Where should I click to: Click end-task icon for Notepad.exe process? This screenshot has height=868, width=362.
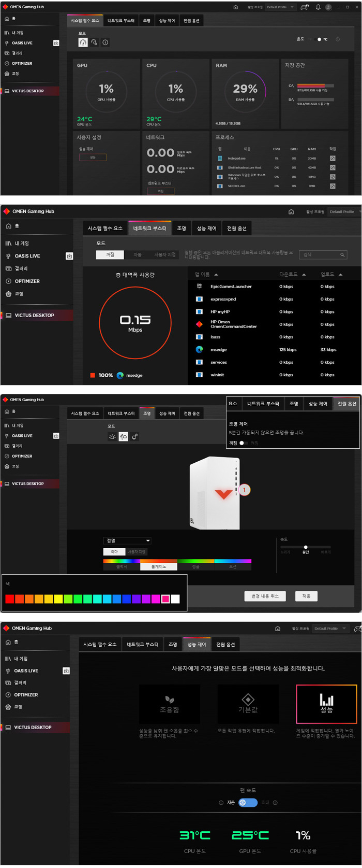coord(333,158)
